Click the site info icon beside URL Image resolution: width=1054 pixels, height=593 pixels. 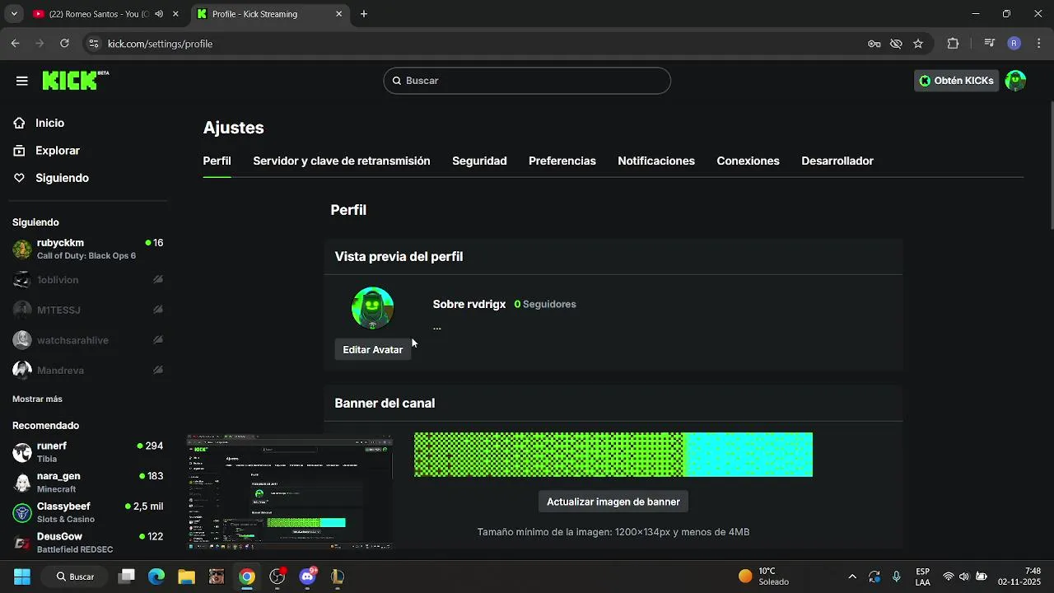click(93, 44)
